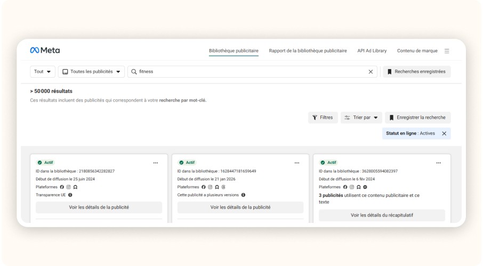Go to API Ad Library tab
The height and width of the screenshot is (266, 483).
tap(372, 51)
